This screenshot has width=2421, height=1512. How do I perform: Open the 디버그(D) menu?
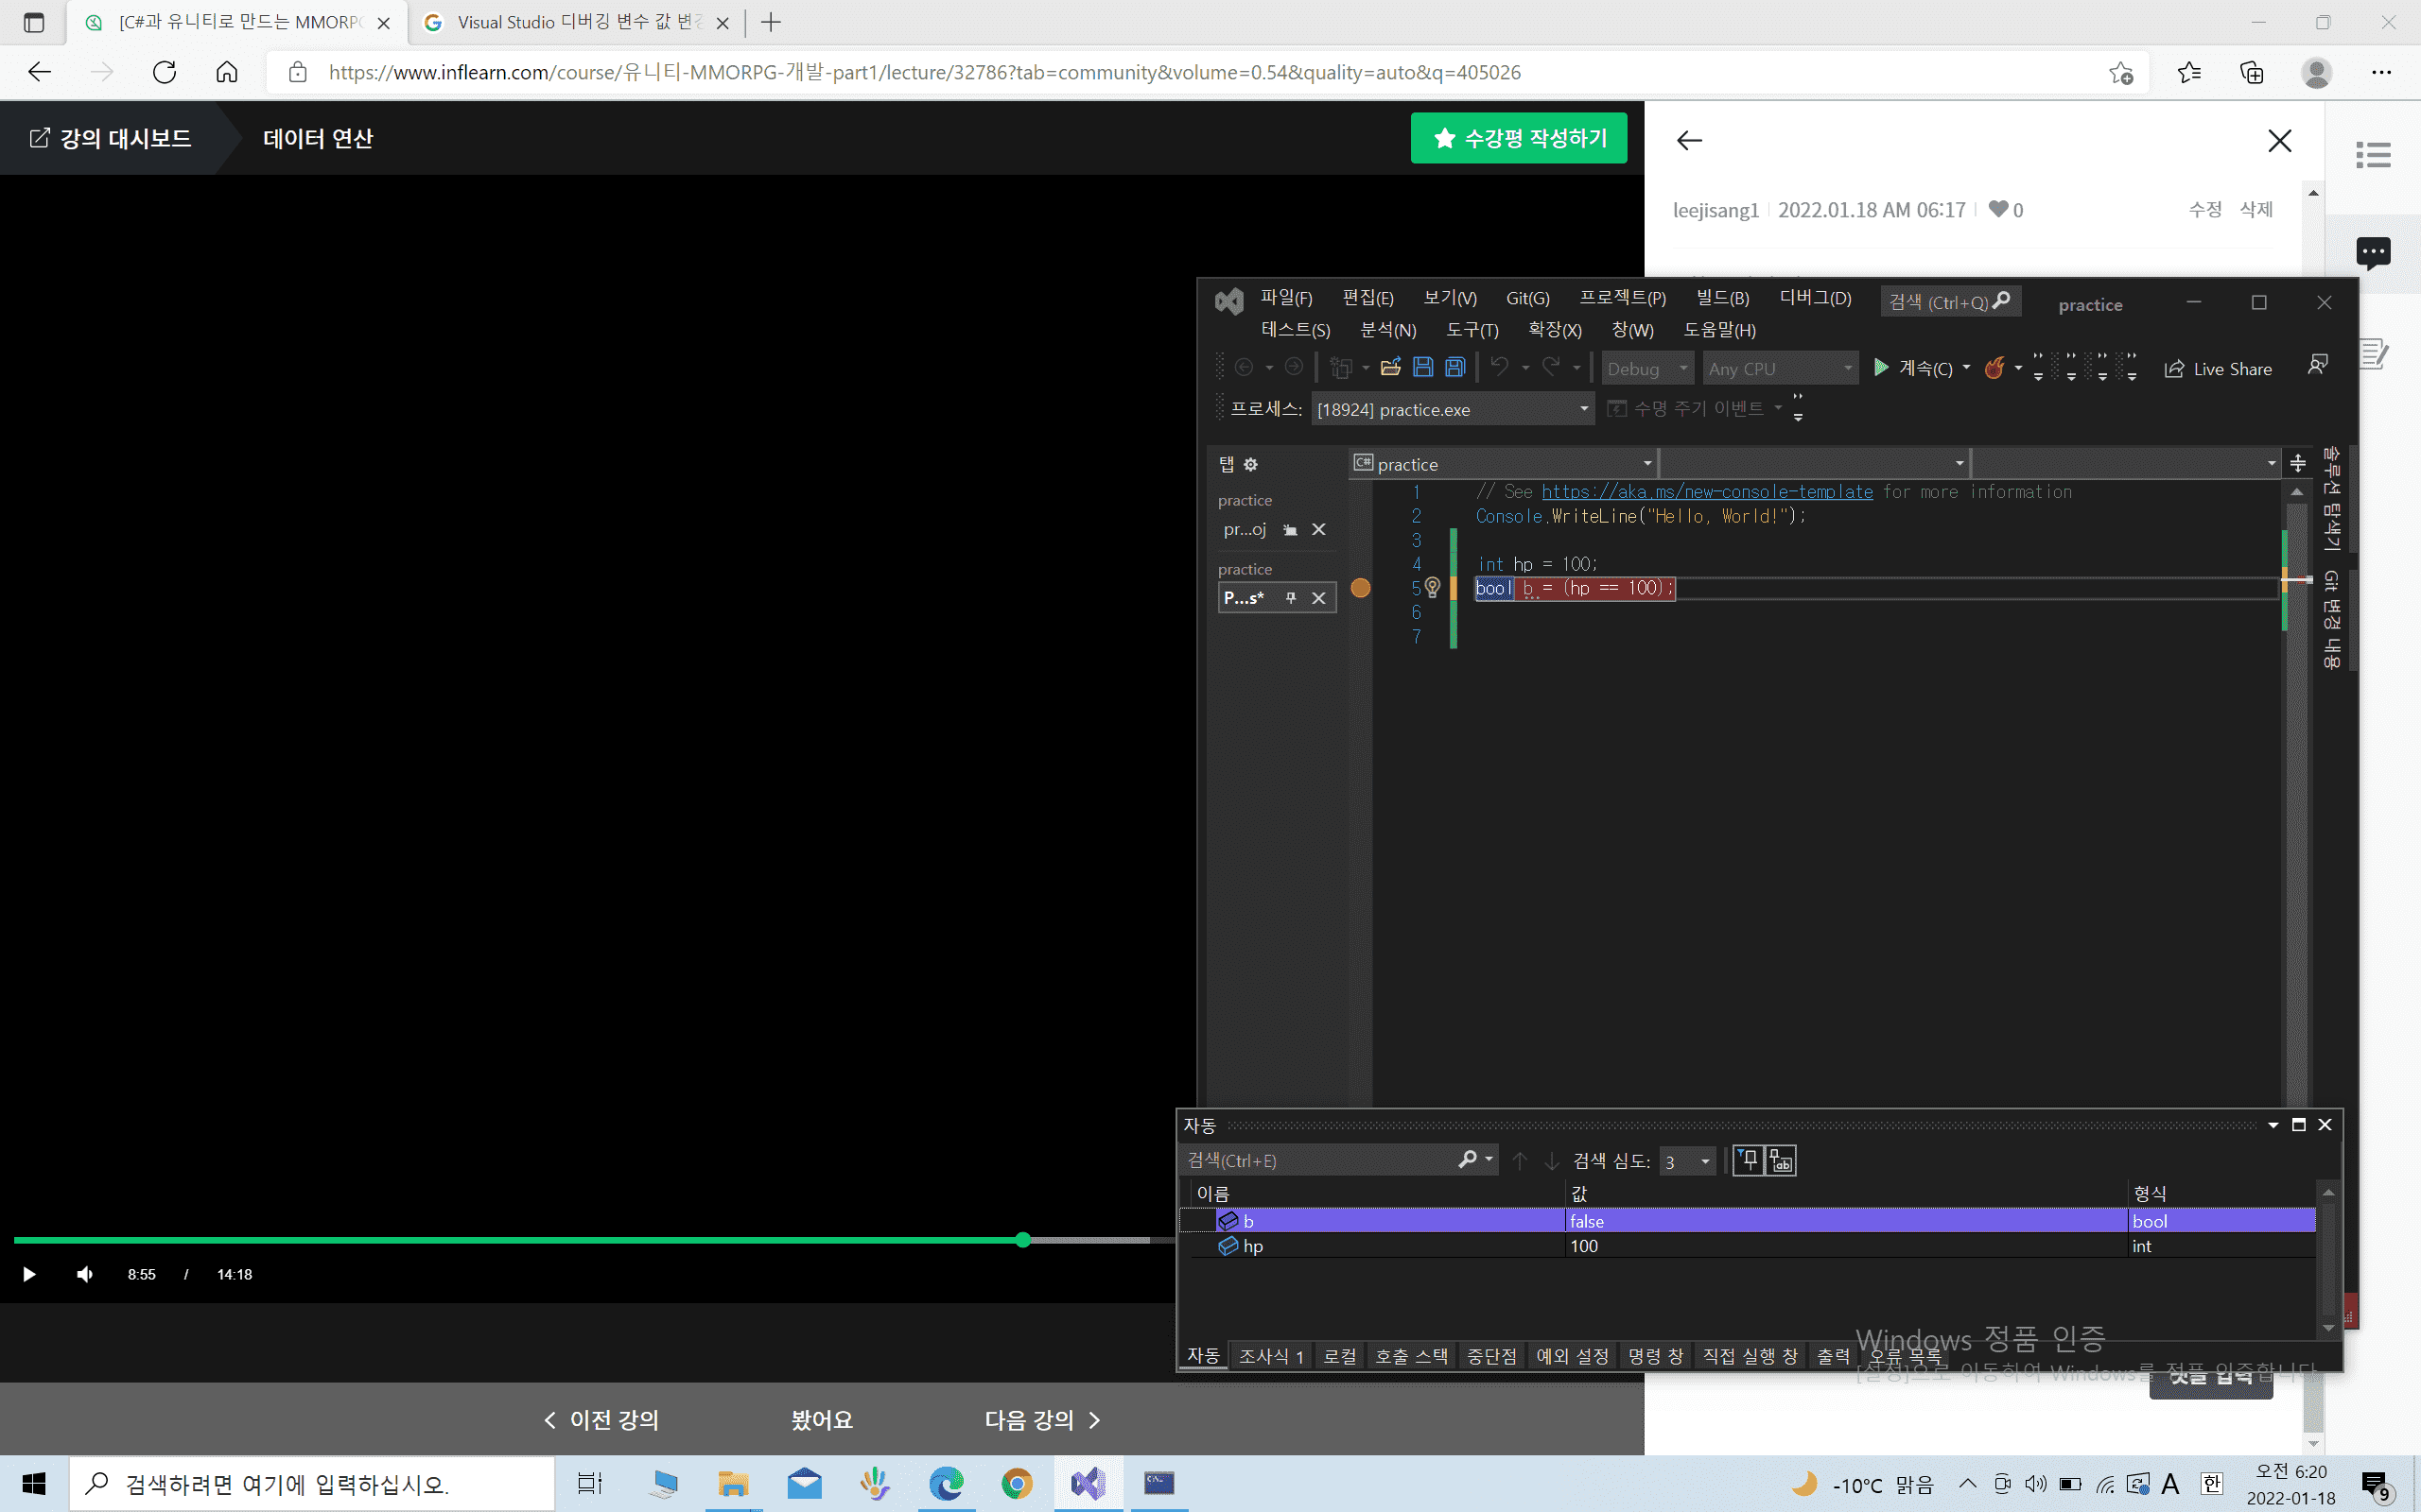pos(1815,298)
